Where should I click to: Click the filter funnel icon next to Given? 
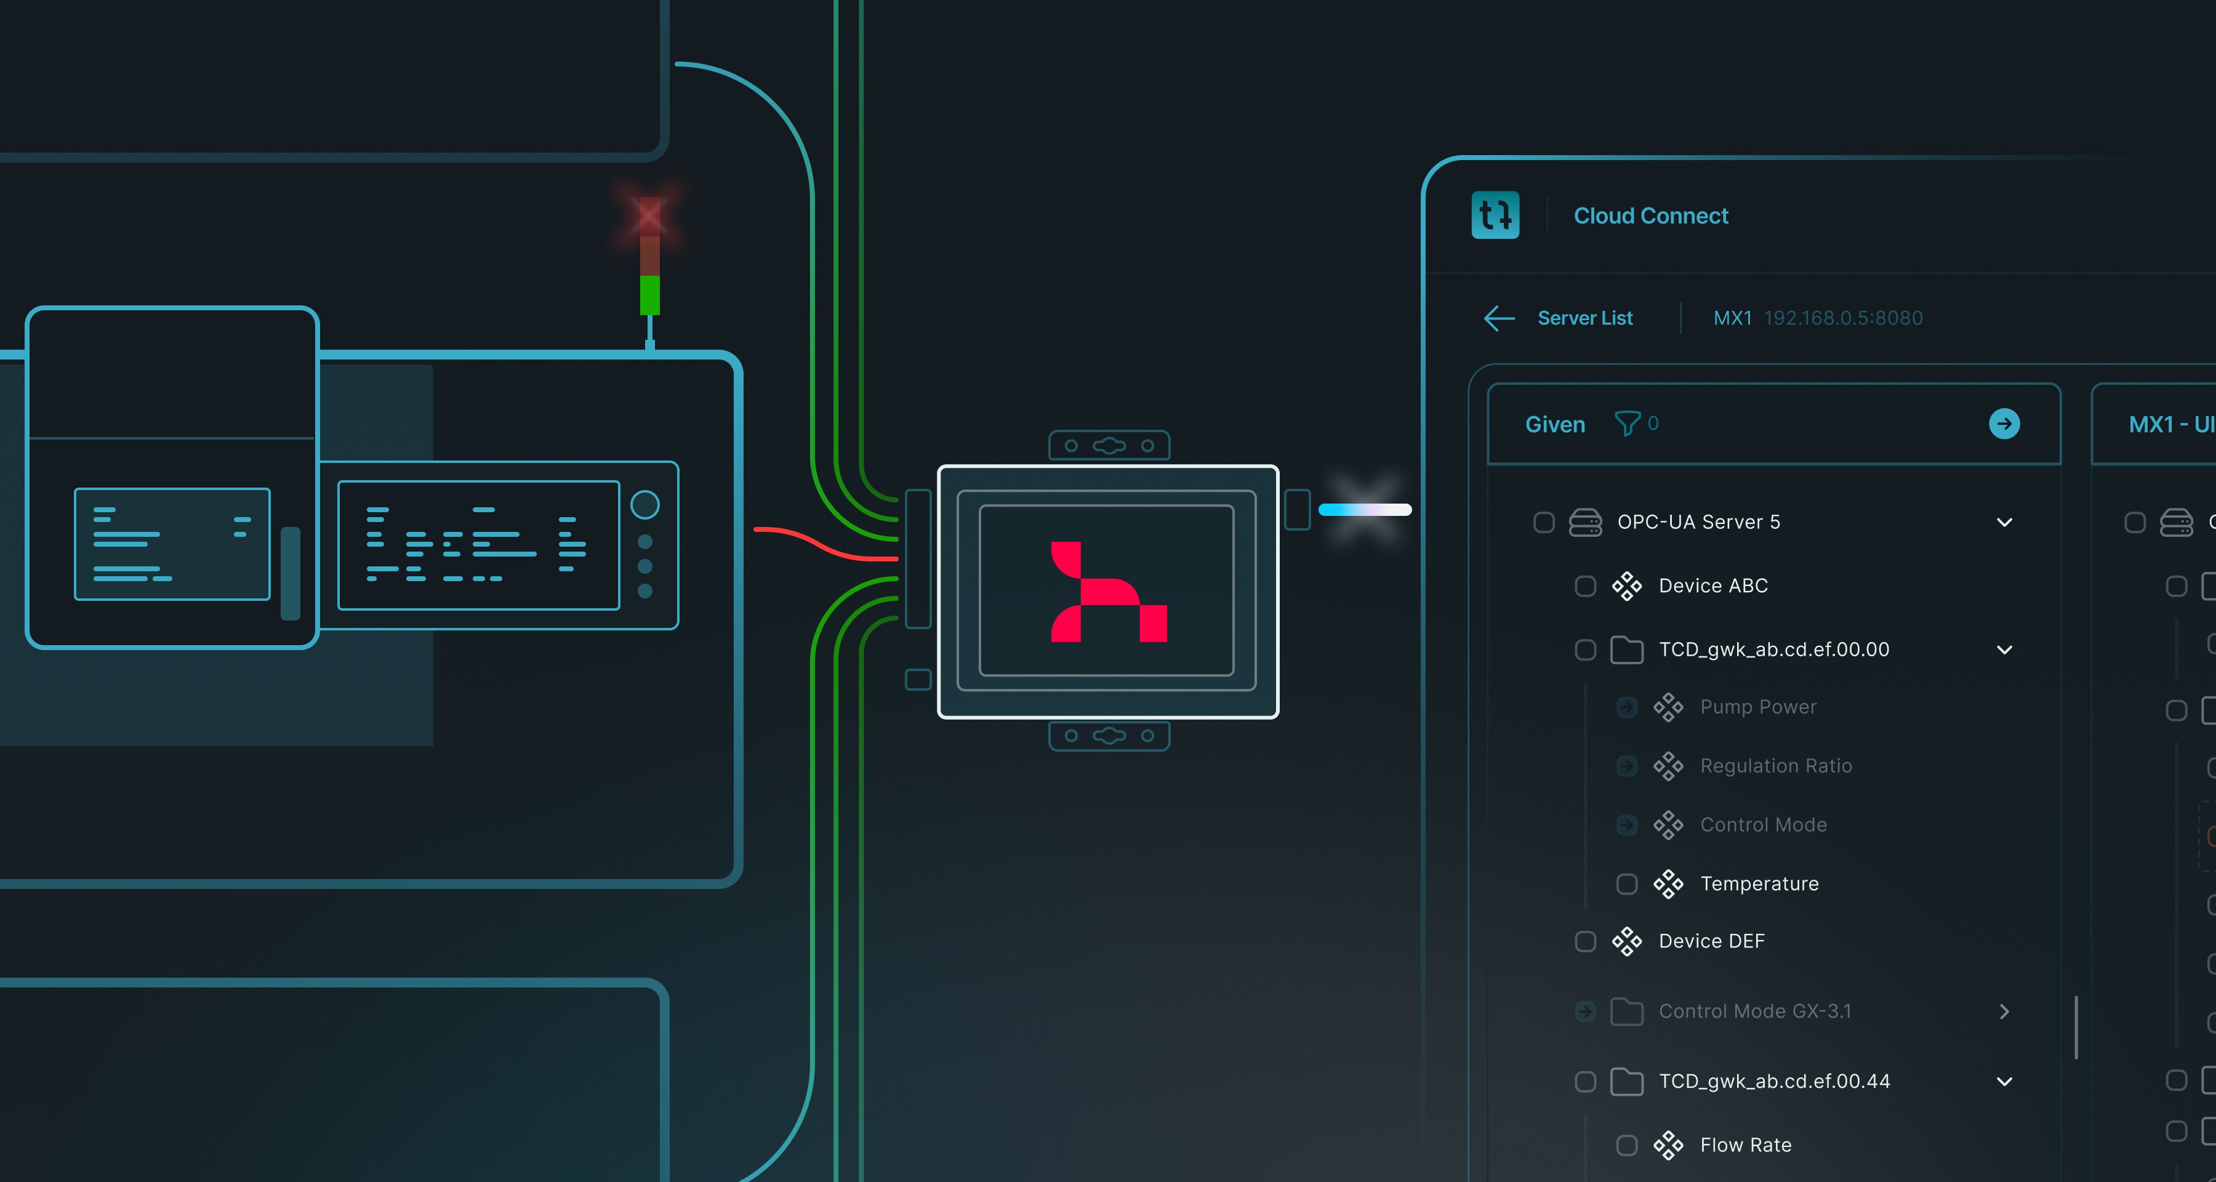tap(1627, 424)
